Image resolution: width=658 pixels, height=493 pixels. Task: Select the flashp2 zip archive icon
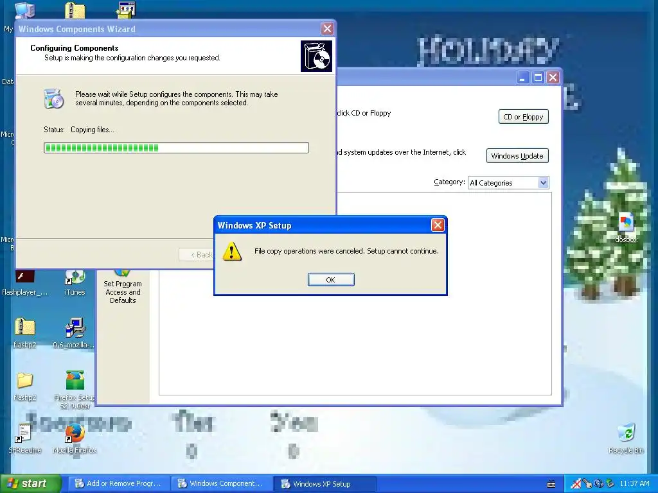[25, 333]
